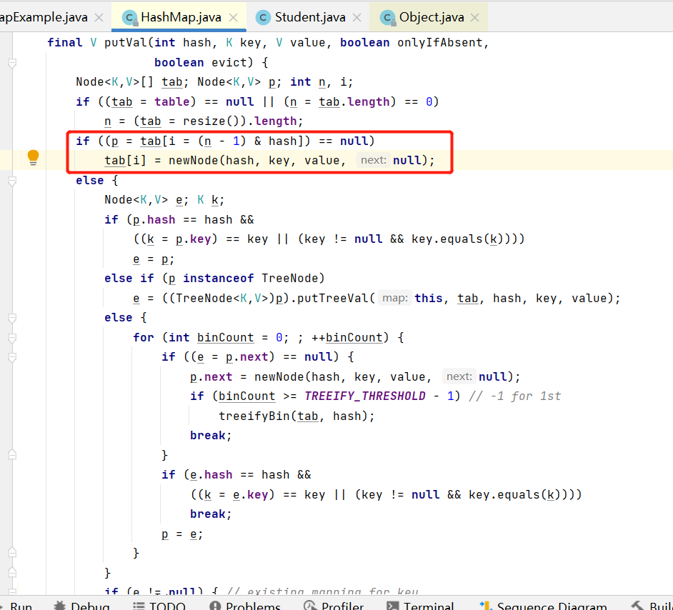Close the Student.java tab
The image size is (673, 610).
click(357, 18)
